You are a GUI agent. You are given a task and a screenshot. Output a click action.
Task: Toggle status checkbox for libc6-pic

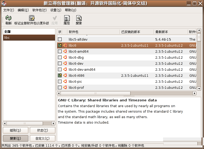click(60, 81)
